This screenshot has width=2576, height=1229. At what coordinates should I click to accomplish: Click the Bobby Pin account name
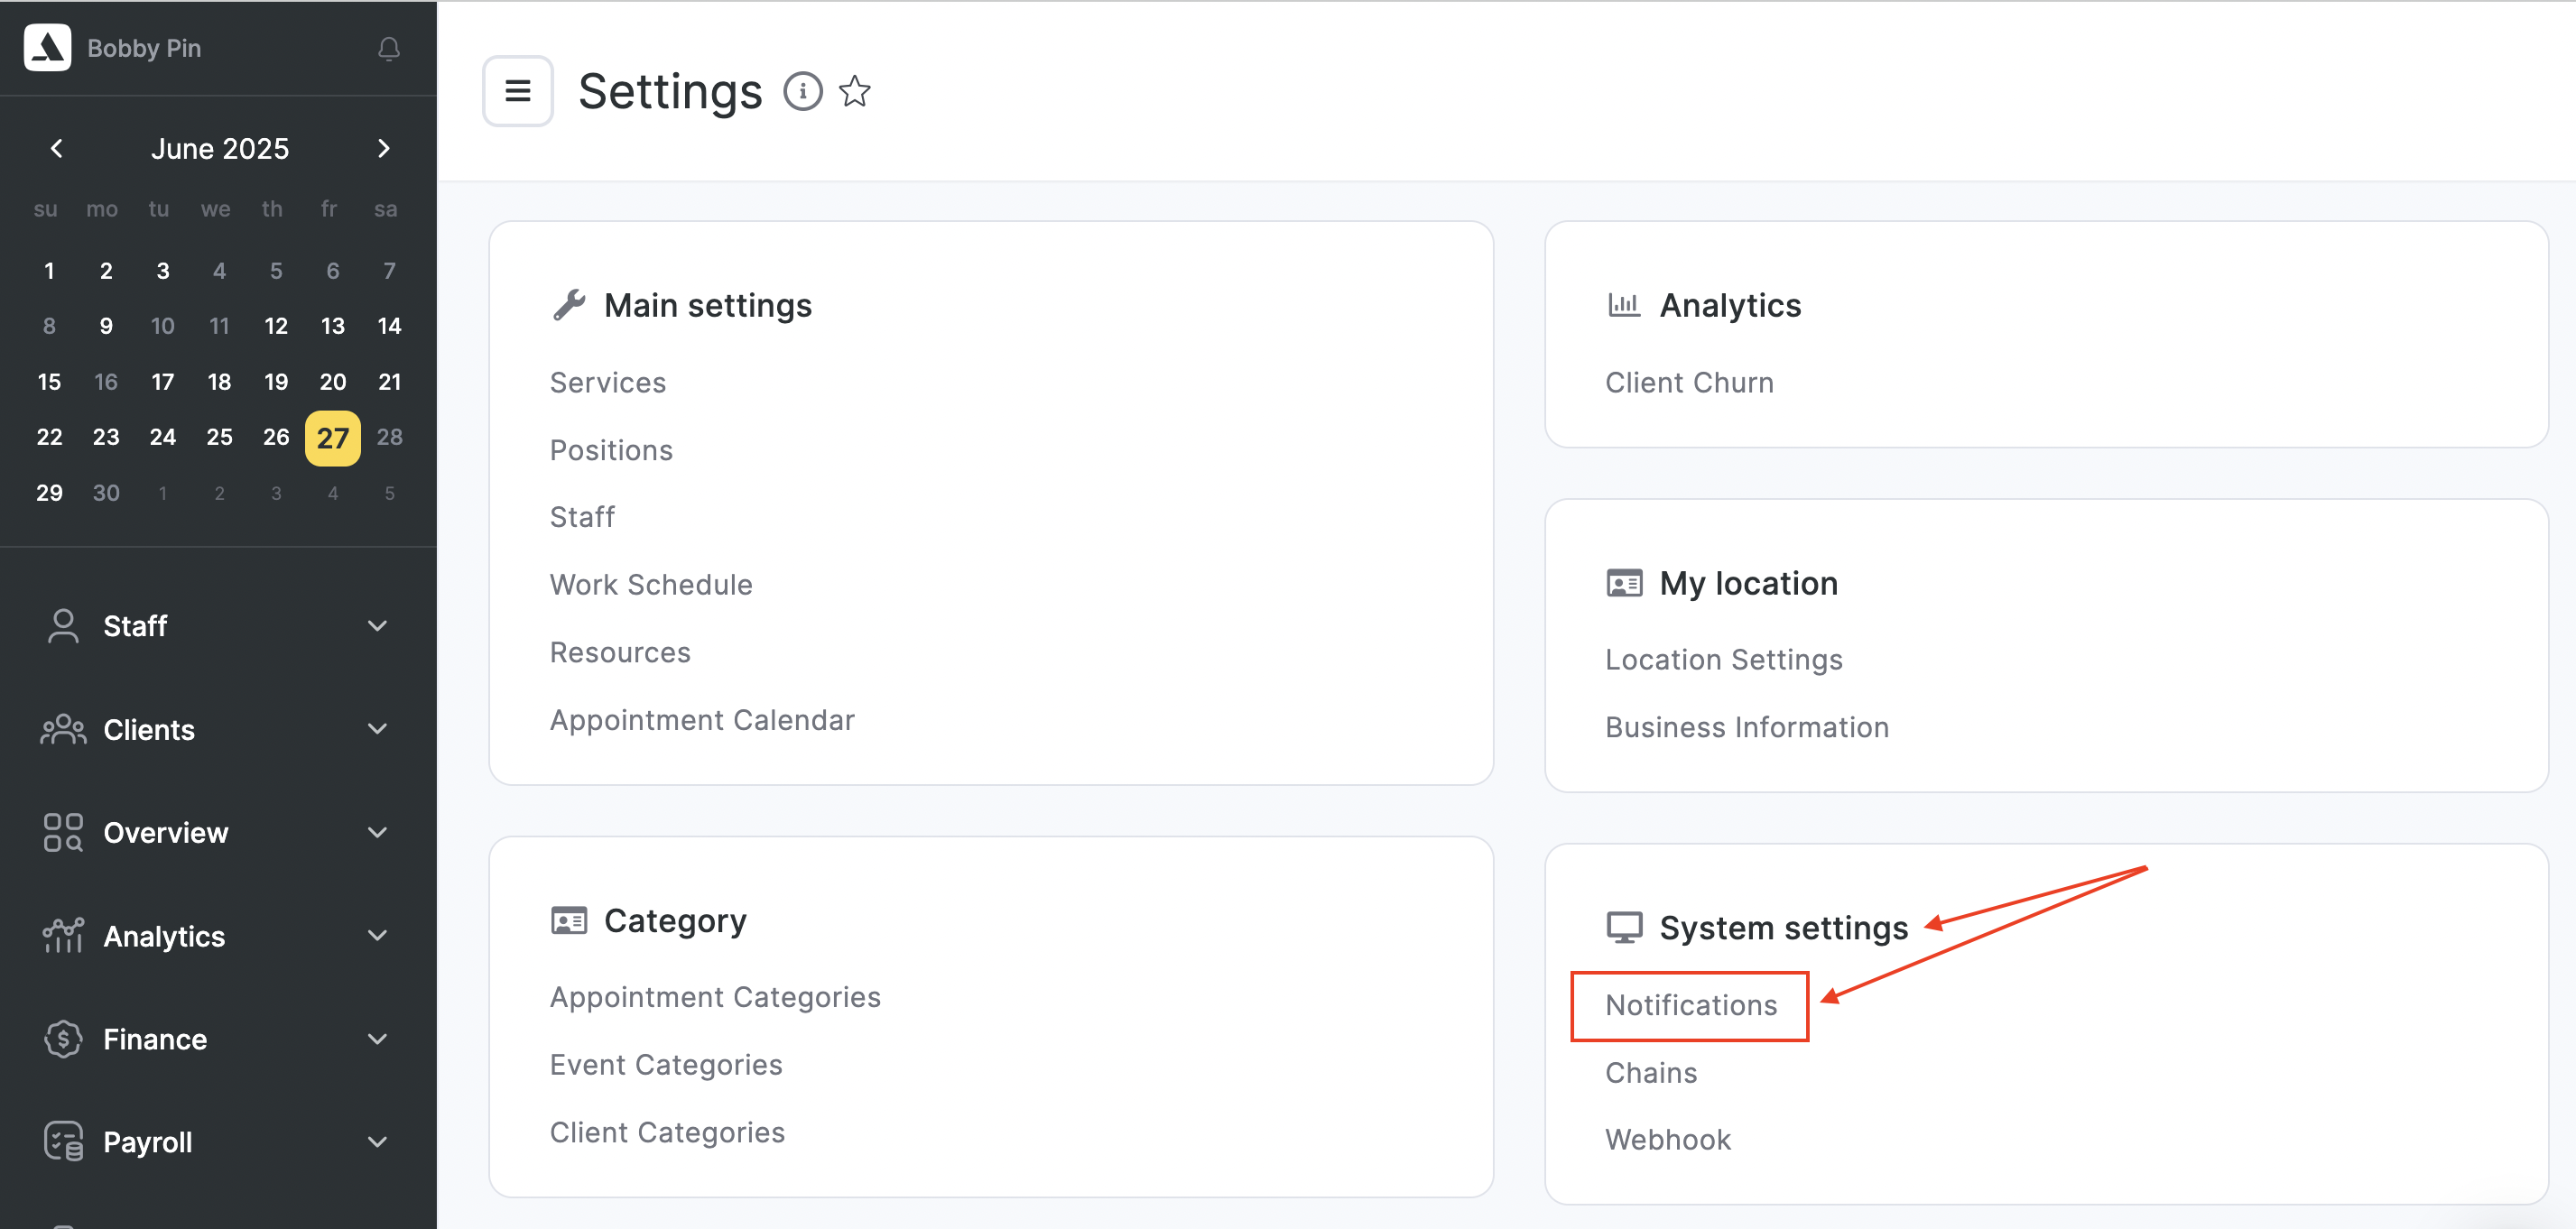click(144, 48)
